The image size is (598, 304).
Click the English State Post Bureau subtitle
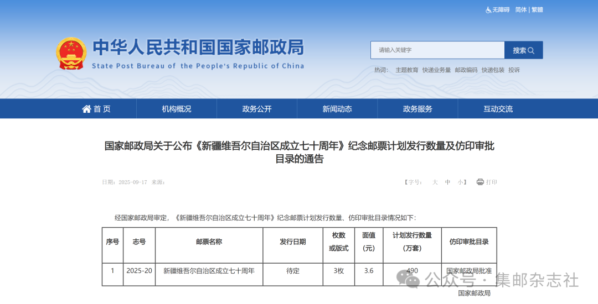pyautogui.click(x=198, y=66)
